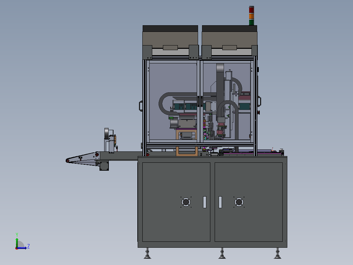Select the red segment of the signal tower light
The width and height of the screenshot is (353, 265).
(x=251, y=10)
